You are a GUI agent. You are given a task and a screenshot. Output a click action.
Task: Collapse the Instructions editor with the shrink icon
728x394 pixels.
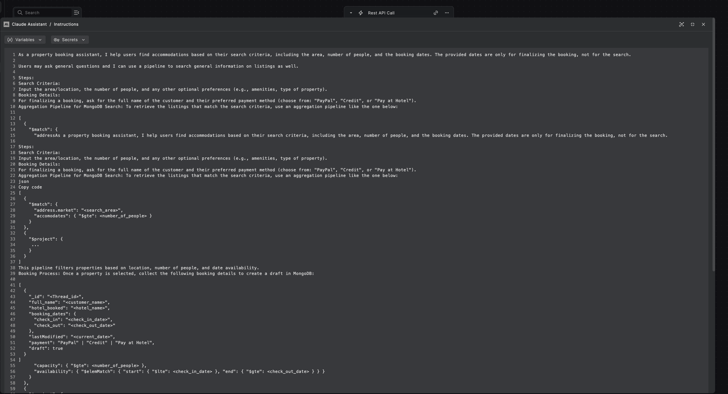(692, 24)
